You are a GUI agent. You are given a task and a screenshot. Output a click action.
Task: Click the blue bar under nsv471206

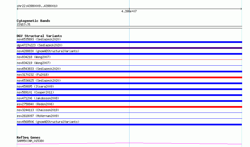(129, 101)
